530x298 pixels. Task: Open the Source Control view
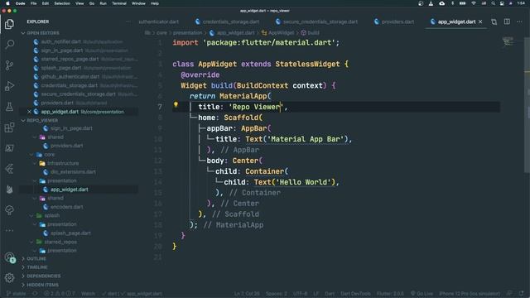click(9, 65)
